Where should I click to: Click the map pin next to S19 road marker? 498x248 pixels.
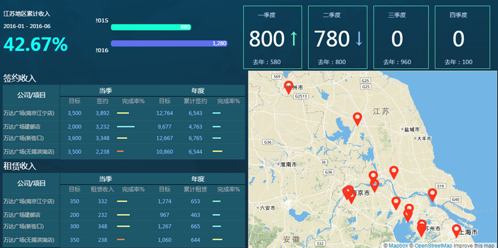[432, 195]
